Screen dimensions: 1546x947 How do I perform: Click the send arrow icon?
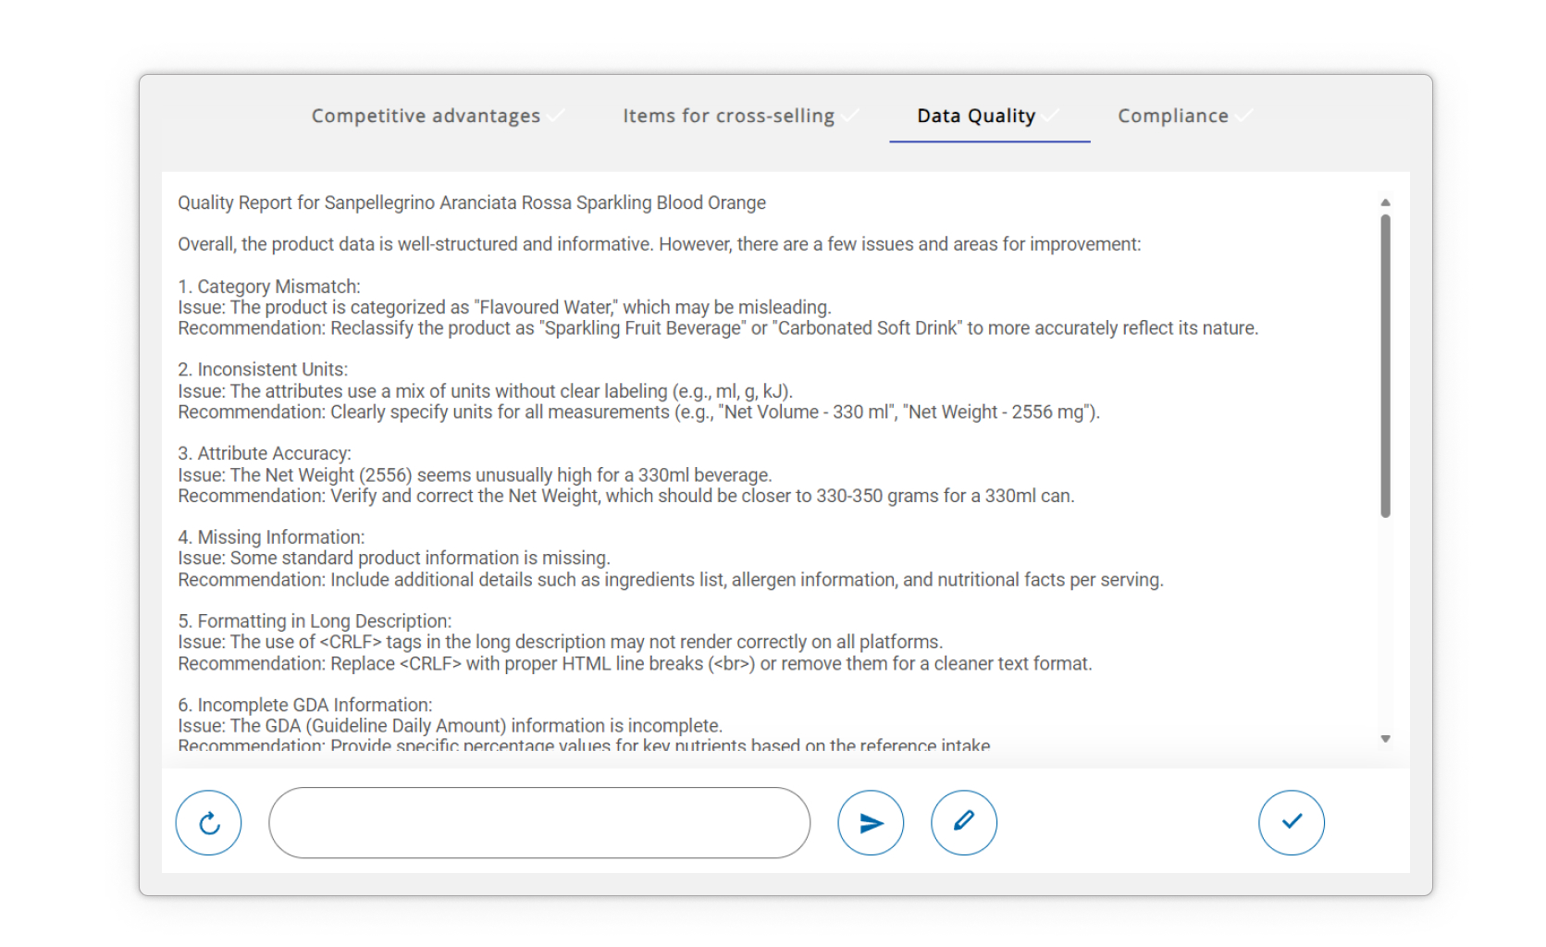(x=871, y=822)
